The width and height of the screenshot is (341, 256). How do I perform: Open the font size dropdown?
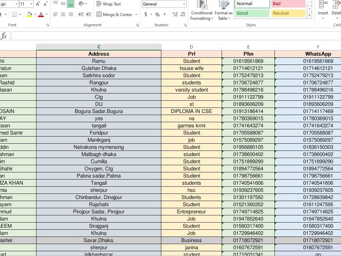click(x=31, y=4)
